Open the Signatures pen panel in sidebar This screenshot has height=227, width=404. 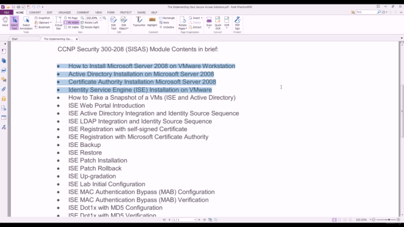coord(4,127)
